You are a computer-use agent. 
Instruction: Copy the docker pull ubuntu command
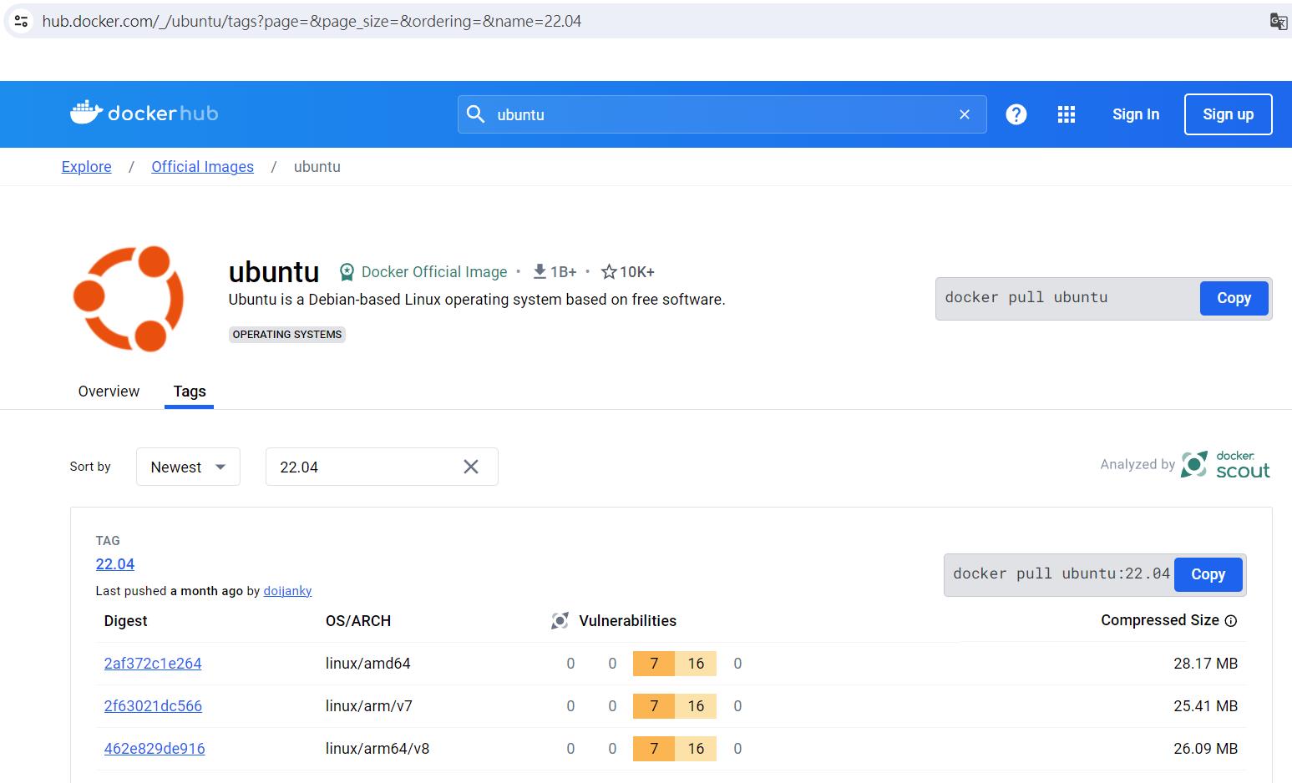1234,298
